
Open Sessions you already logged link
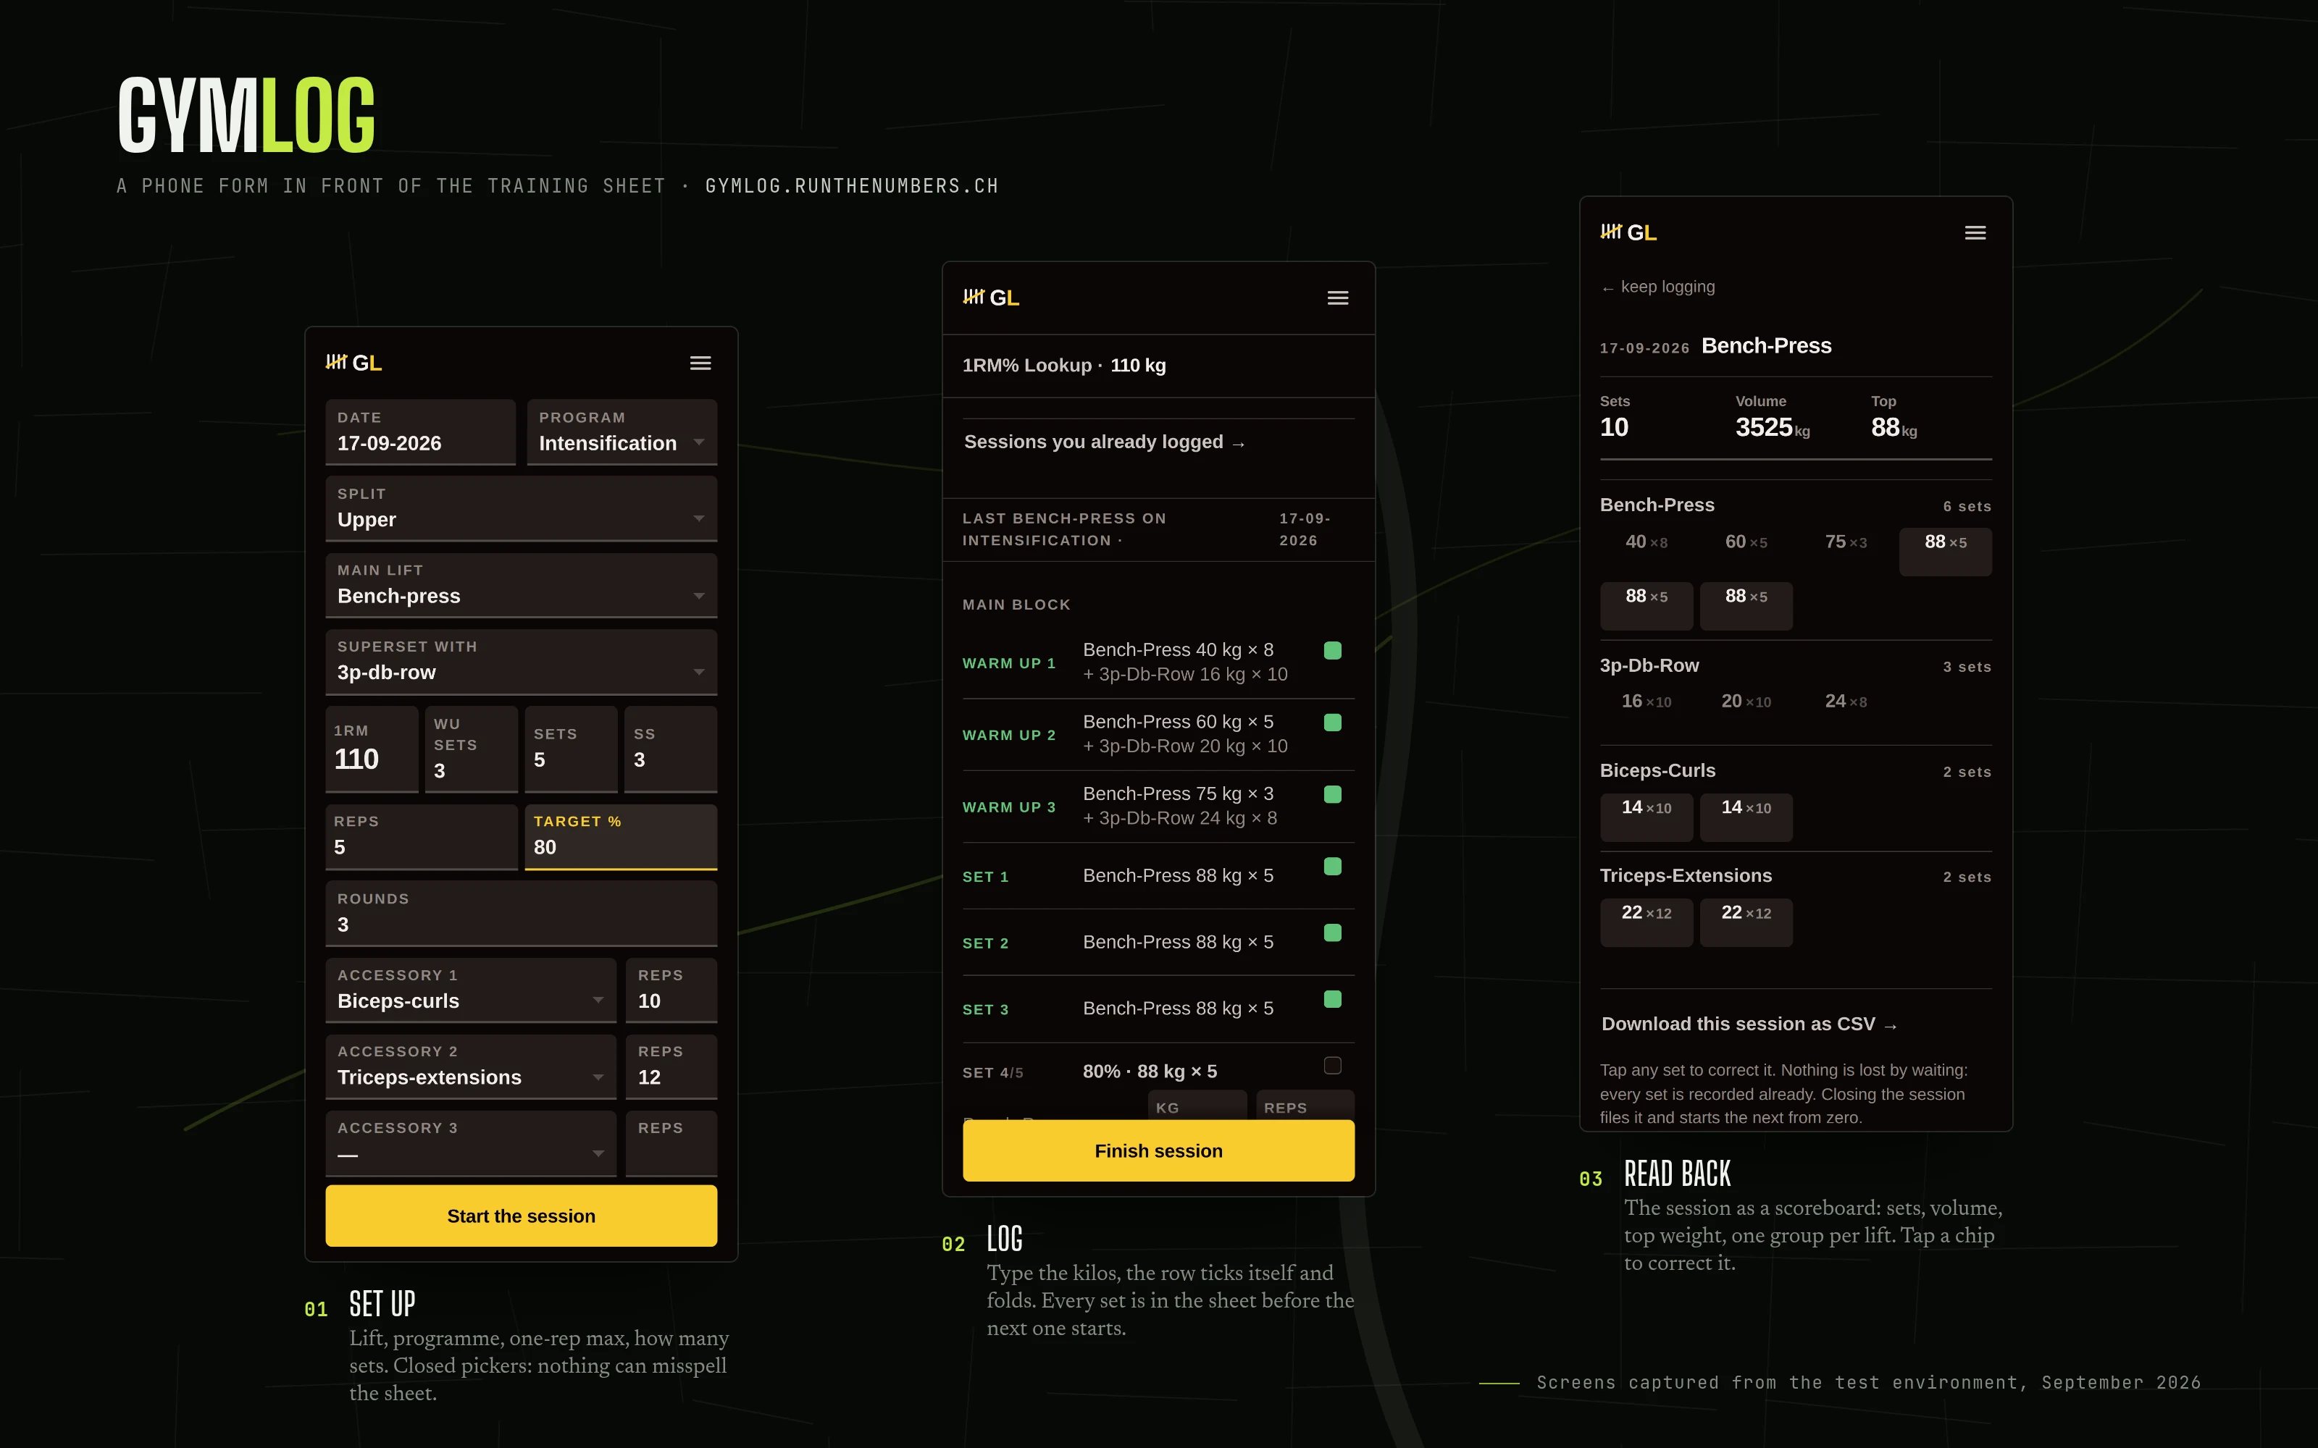1105,442
